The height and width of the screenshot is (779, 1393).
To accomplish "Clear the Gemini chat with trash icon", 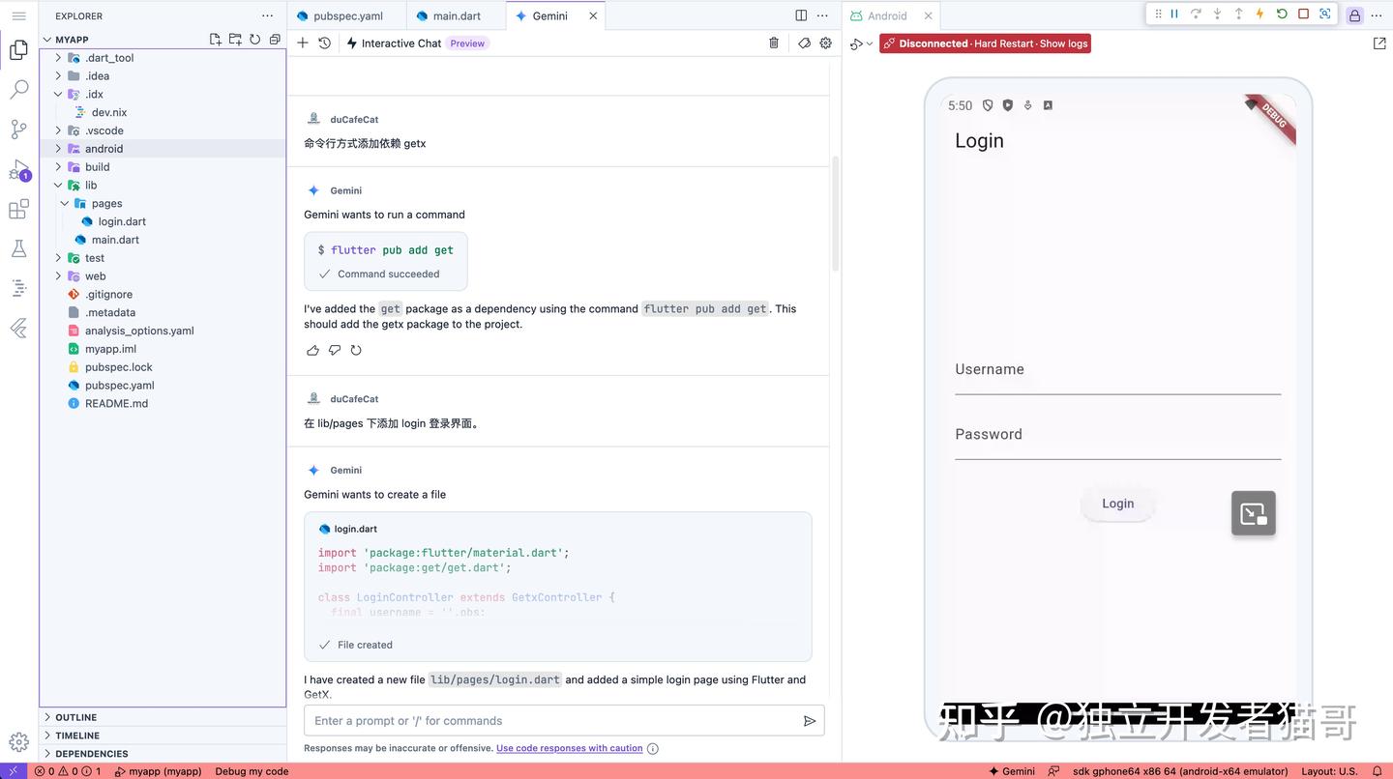I will (774, 43).
